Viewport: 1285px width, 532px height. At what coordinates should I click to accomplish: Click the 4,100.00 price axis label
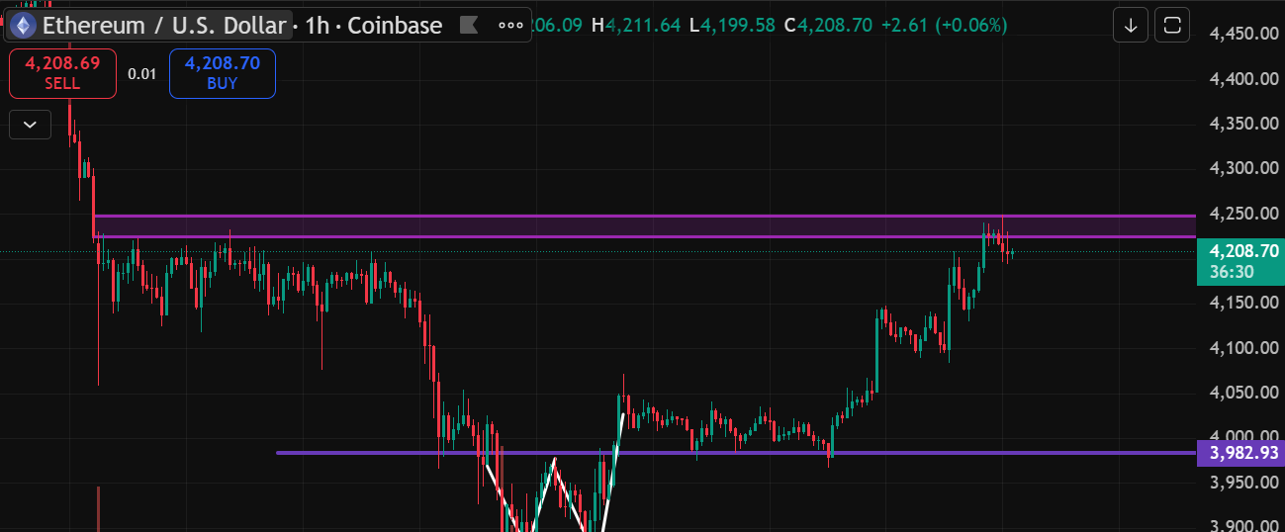[x=1244, y=347]
